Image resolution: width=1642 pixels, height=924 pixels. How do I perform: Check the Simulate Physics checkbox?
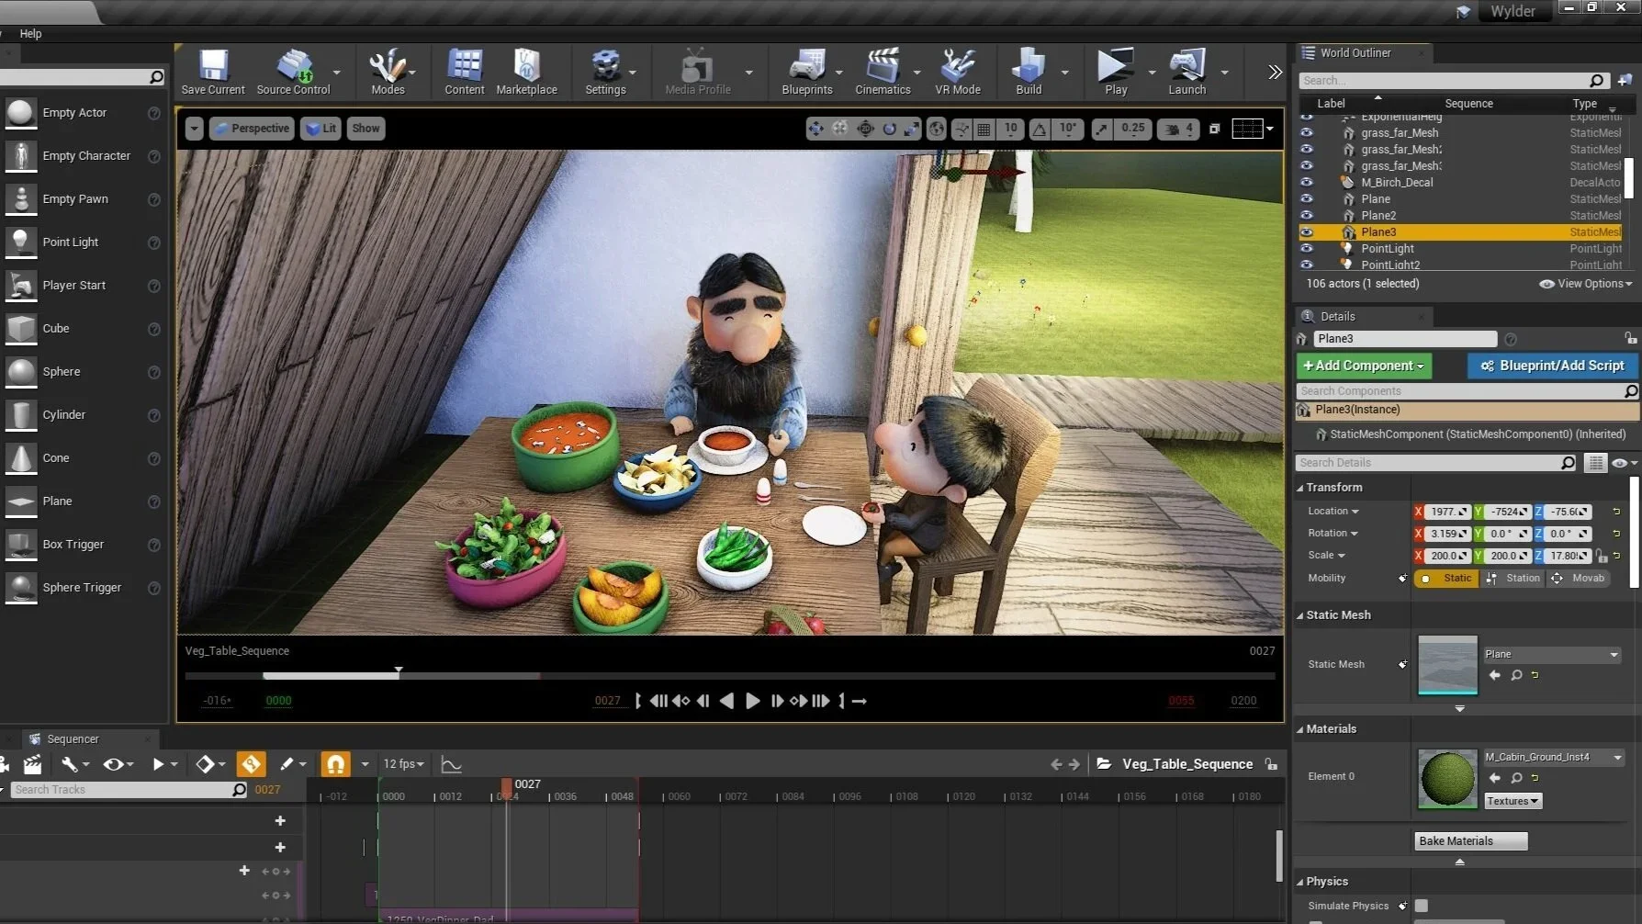click(x=1422, y=906)
